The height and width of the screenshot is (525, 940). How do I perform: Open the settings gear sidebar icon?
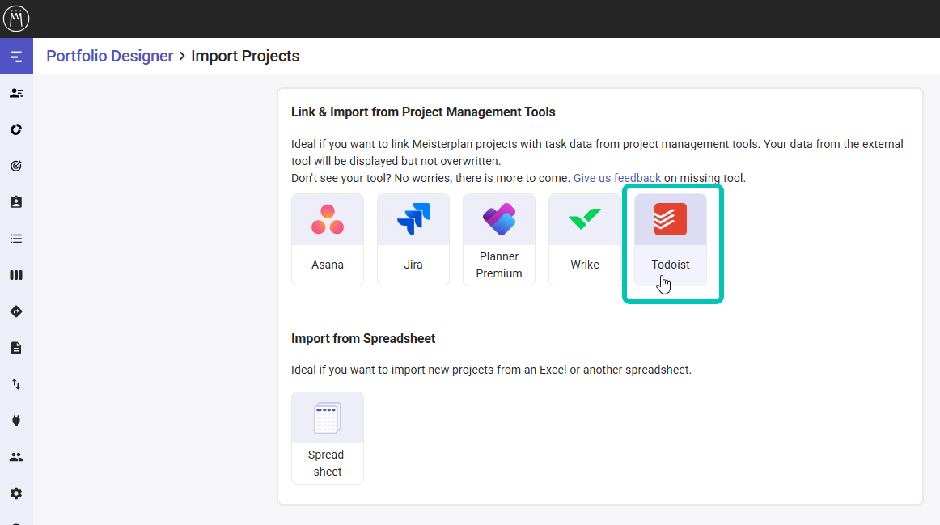tap(16, 493)
